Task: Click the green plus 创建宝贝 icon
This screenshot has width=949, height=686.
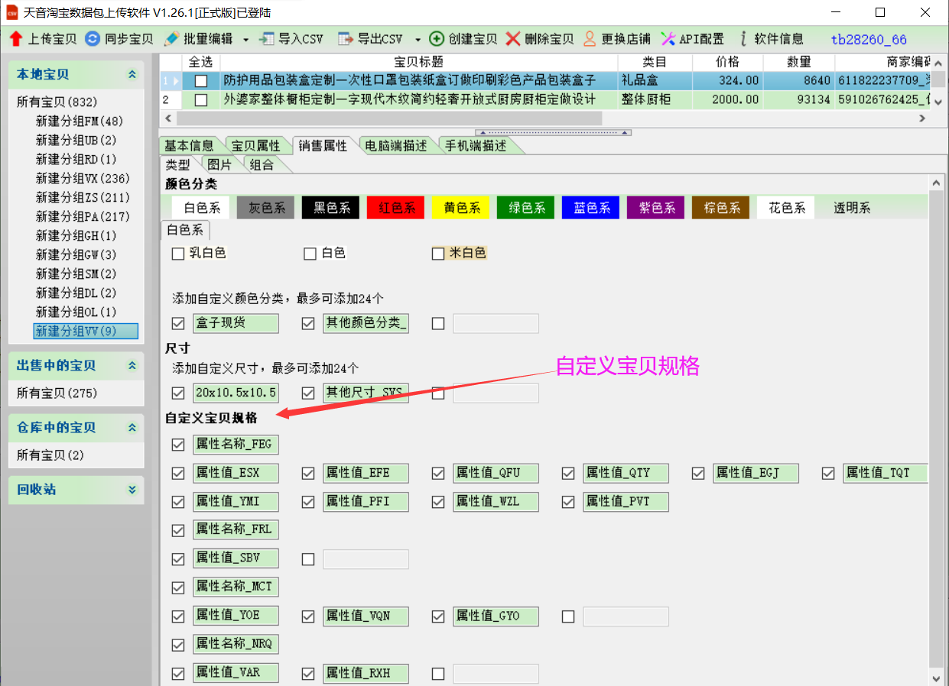Action: 437,39
